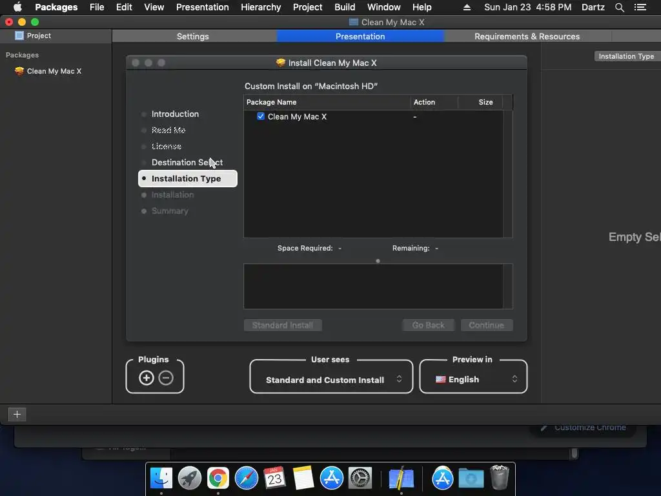Select the Project row in sidebar

(x=56, y=36)
